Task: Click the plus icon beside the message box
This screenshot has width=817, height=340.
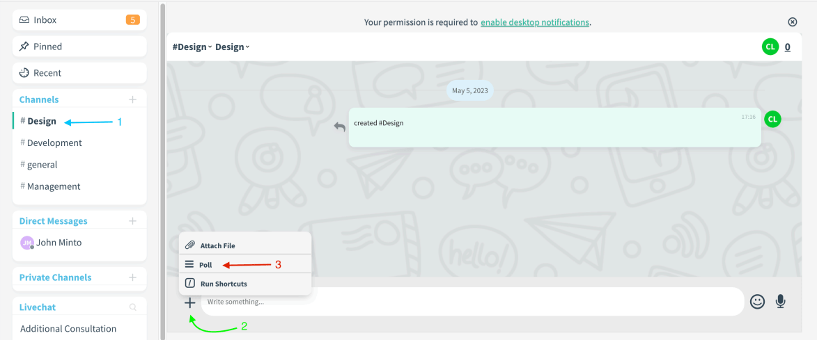Action: pyautogui.click(x=190, y=302)
